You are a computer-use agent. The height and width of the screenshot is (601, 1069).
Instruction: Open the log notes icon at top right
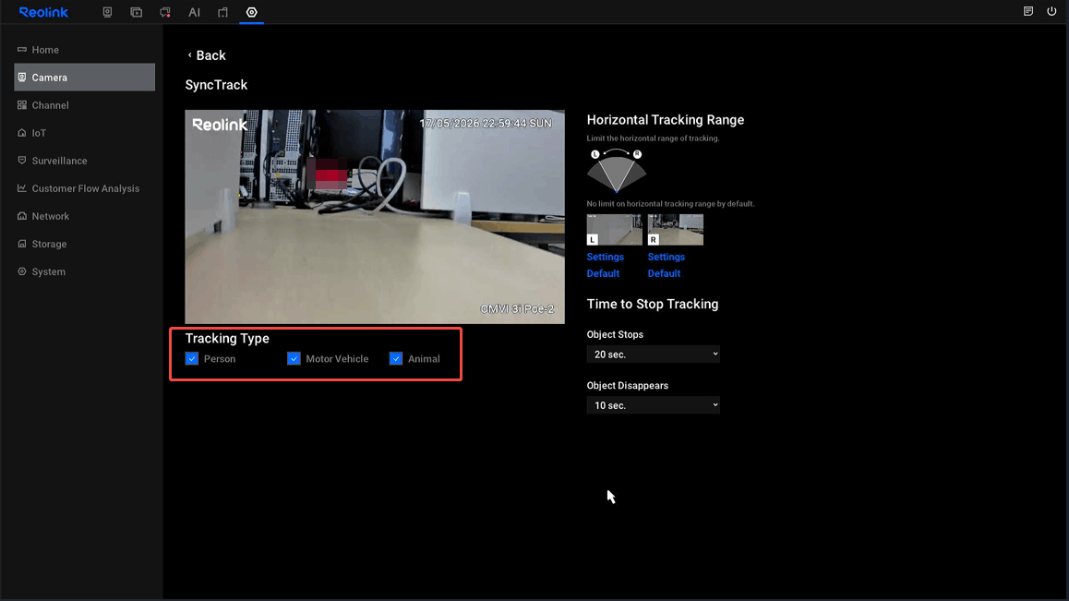point(1028,12)
